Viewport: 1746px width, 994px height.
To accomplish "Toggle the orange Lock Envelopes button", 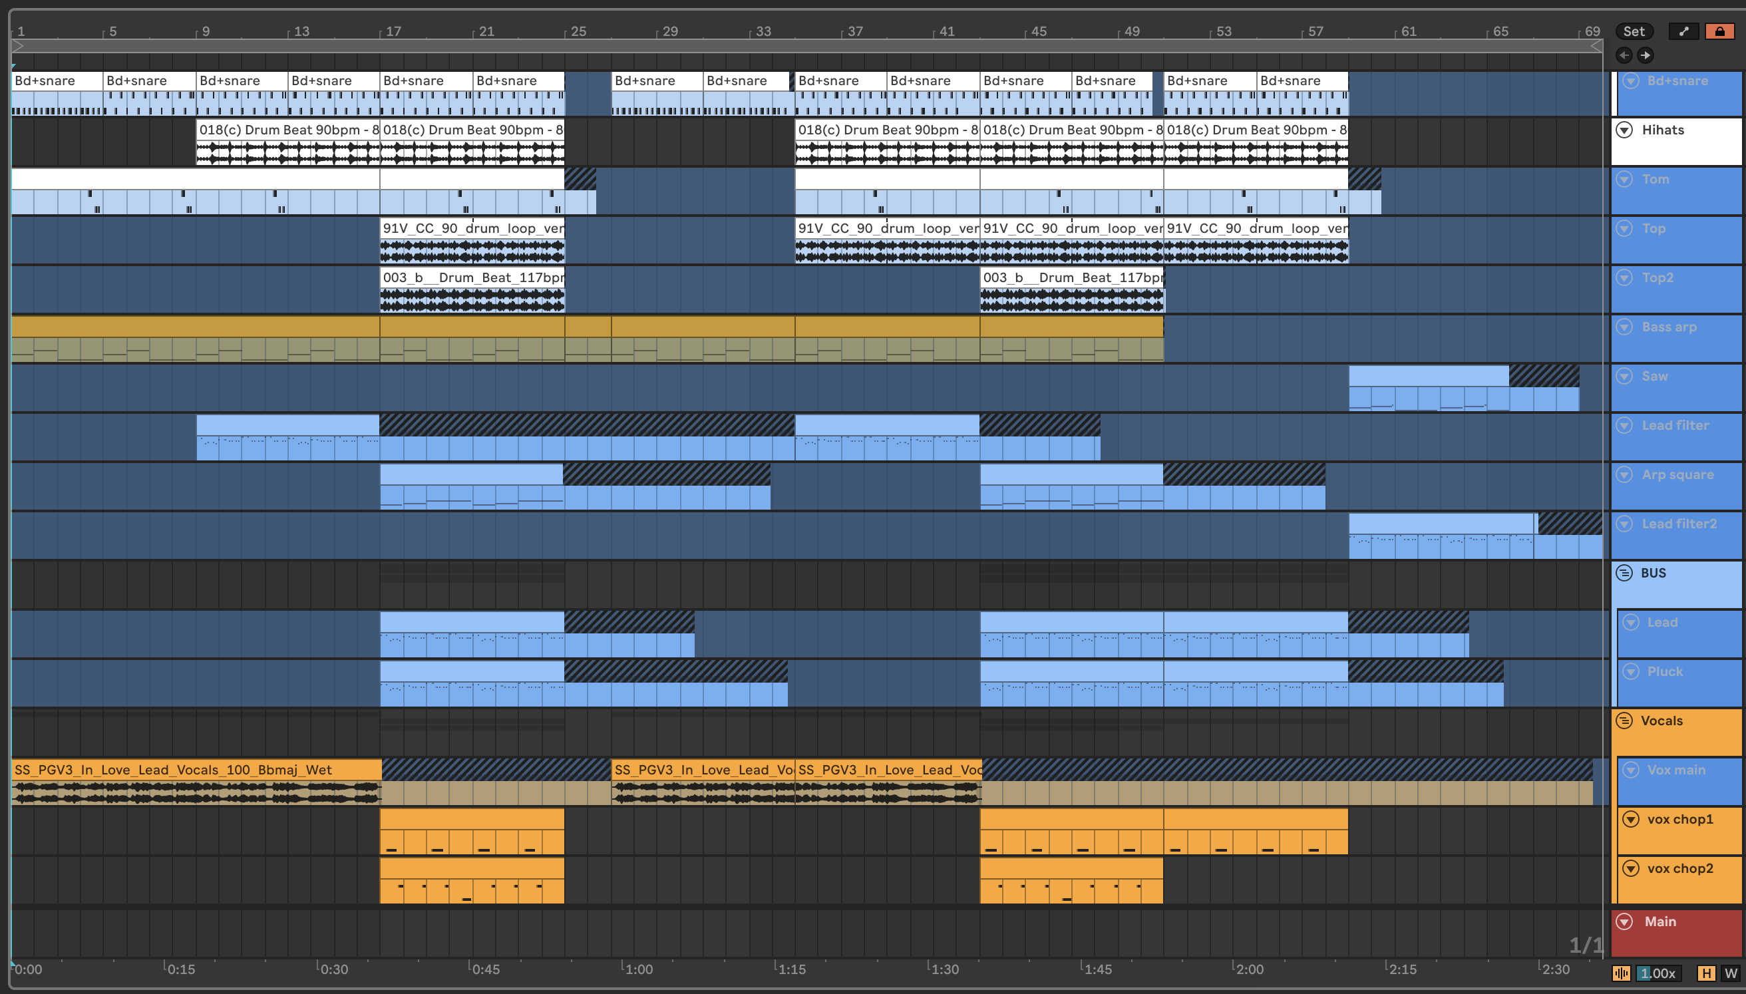I will point(1719,31).
